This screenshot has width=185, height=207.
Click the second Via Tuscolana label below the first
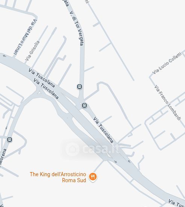46,89
